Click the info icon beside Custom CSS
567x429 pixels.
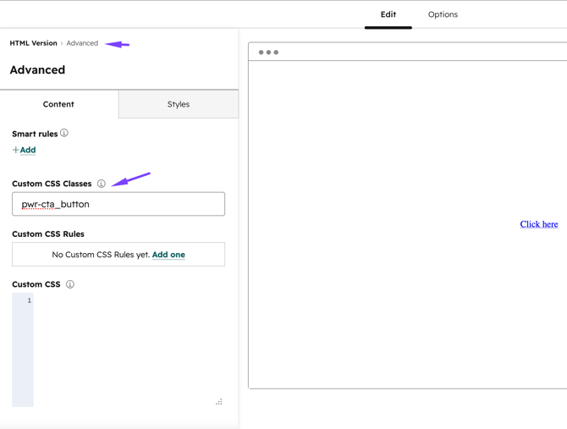coord(70,284)
